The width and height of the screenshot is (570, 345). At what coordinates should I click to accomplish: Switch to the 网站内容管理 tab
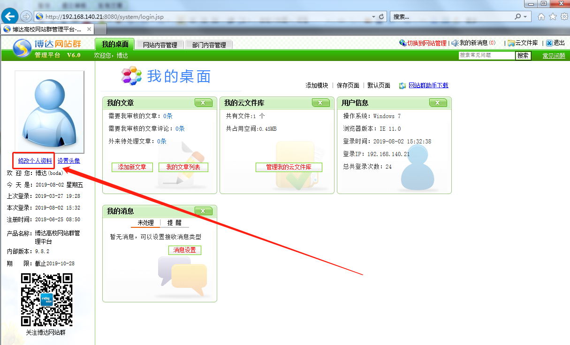click(160, 45)
